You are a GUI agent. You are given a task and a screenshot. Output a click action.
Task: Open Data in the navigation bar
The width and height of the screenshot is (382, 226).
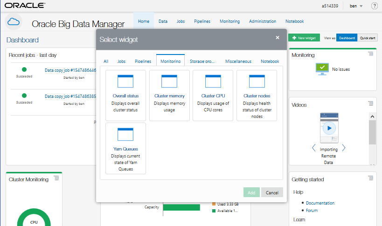click(163, 21)
